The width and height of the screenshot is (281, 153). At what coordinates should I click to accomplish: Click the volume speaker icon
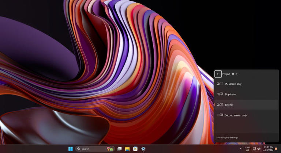259,149
